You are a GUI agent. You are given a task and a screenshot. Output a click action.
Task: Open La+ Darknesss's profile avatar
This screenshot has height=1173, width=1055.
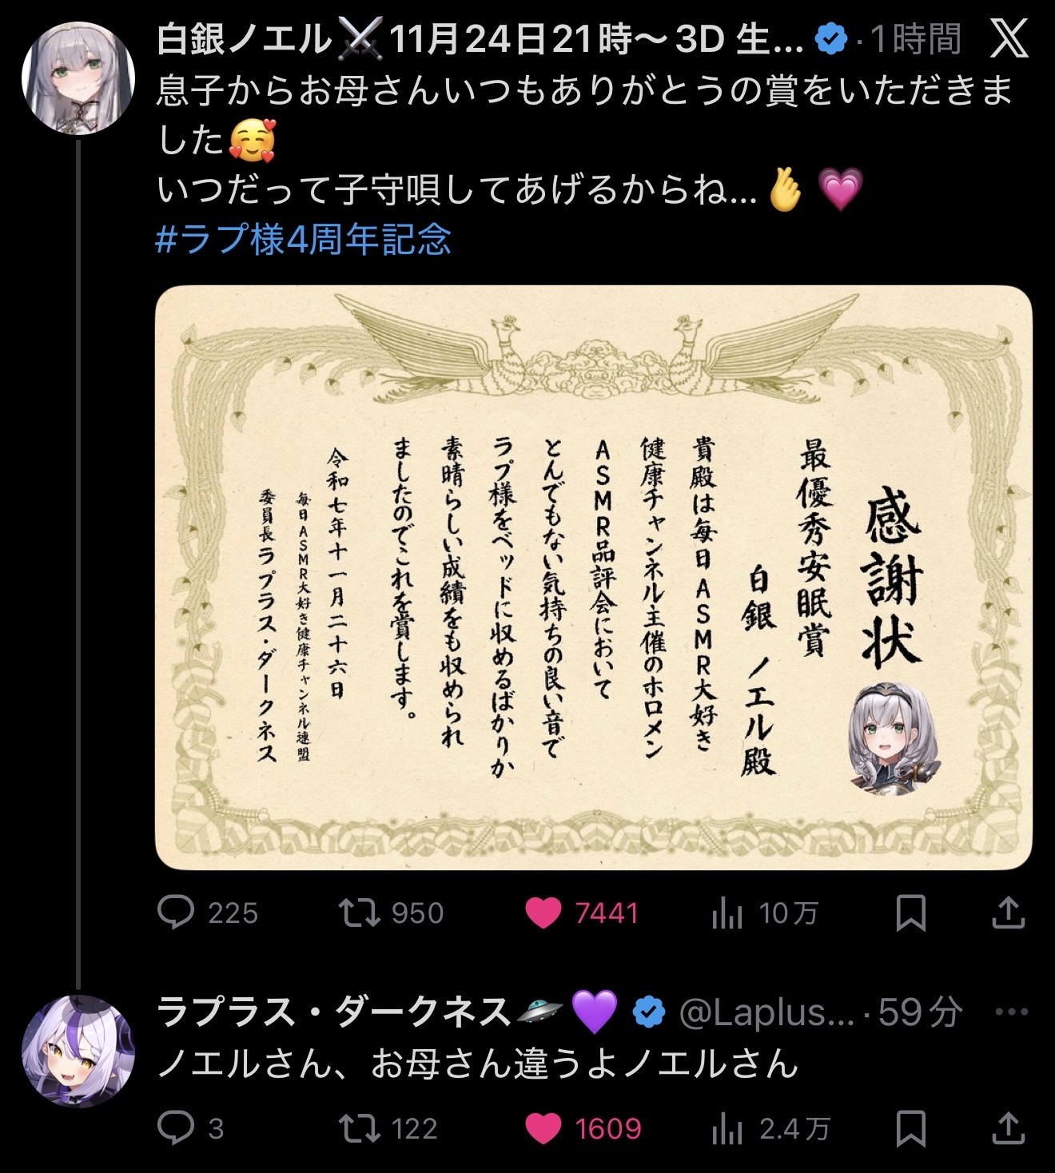coord(78,1051)
